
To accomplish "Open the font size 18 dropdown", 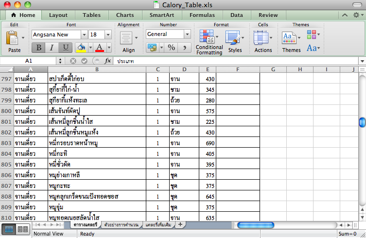I will click(x=108, y=35).
